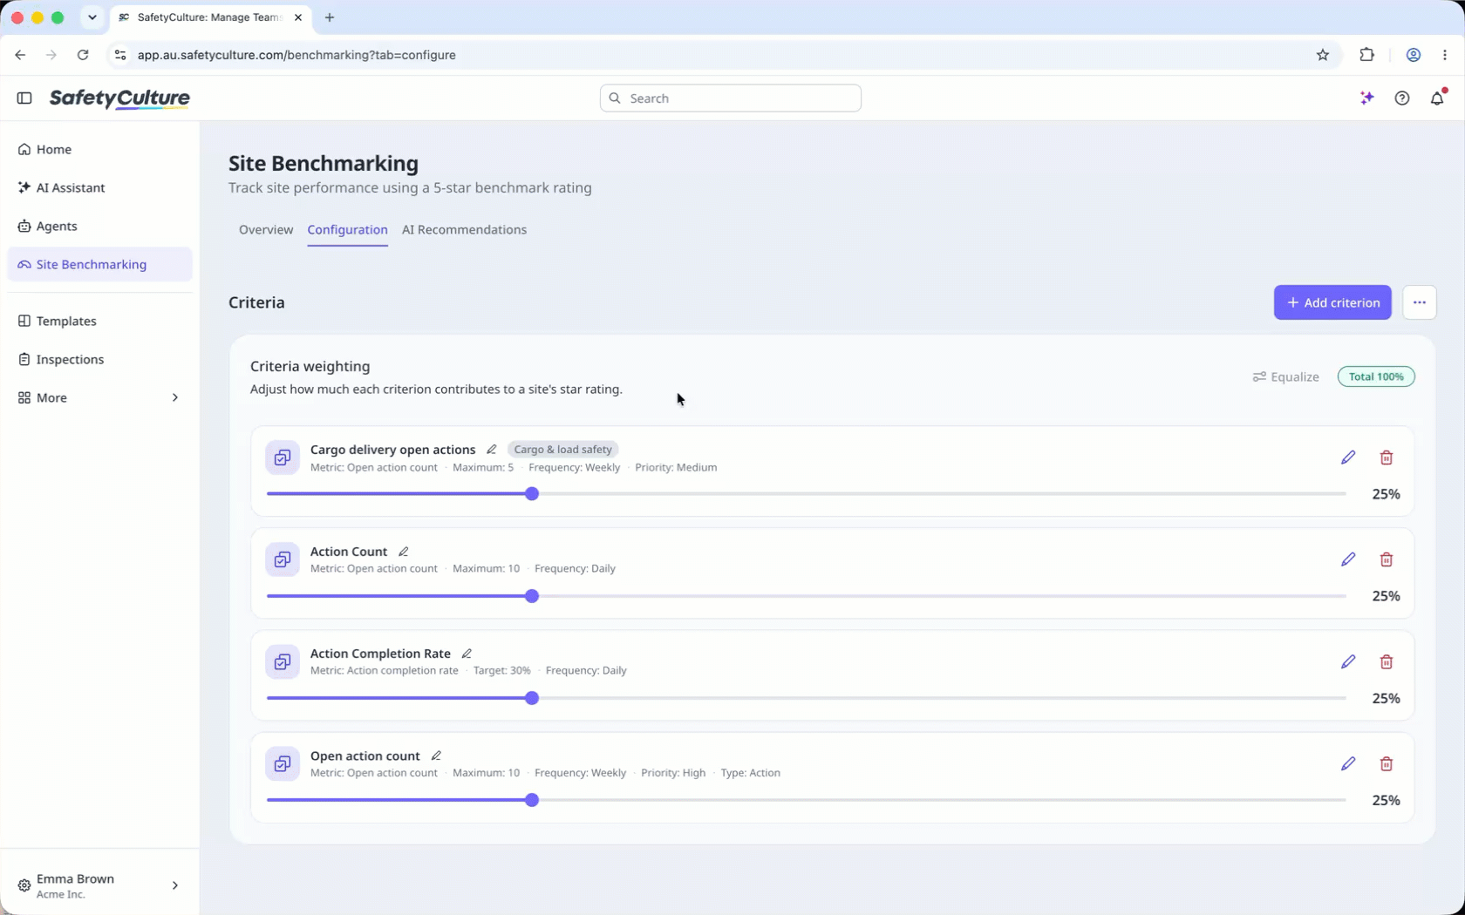The height and width of the screenshot is (915, 1465).
Task: Click the Open action count row icon
Action: pyautogui.click(x=283, y=764)
